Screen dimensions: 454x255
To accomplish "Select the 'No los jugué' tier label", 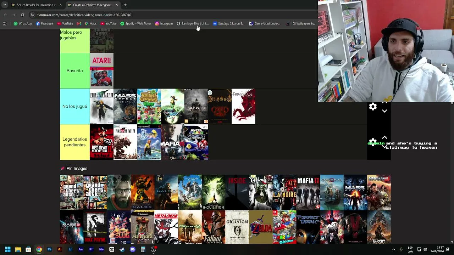I will pos(74,107).
